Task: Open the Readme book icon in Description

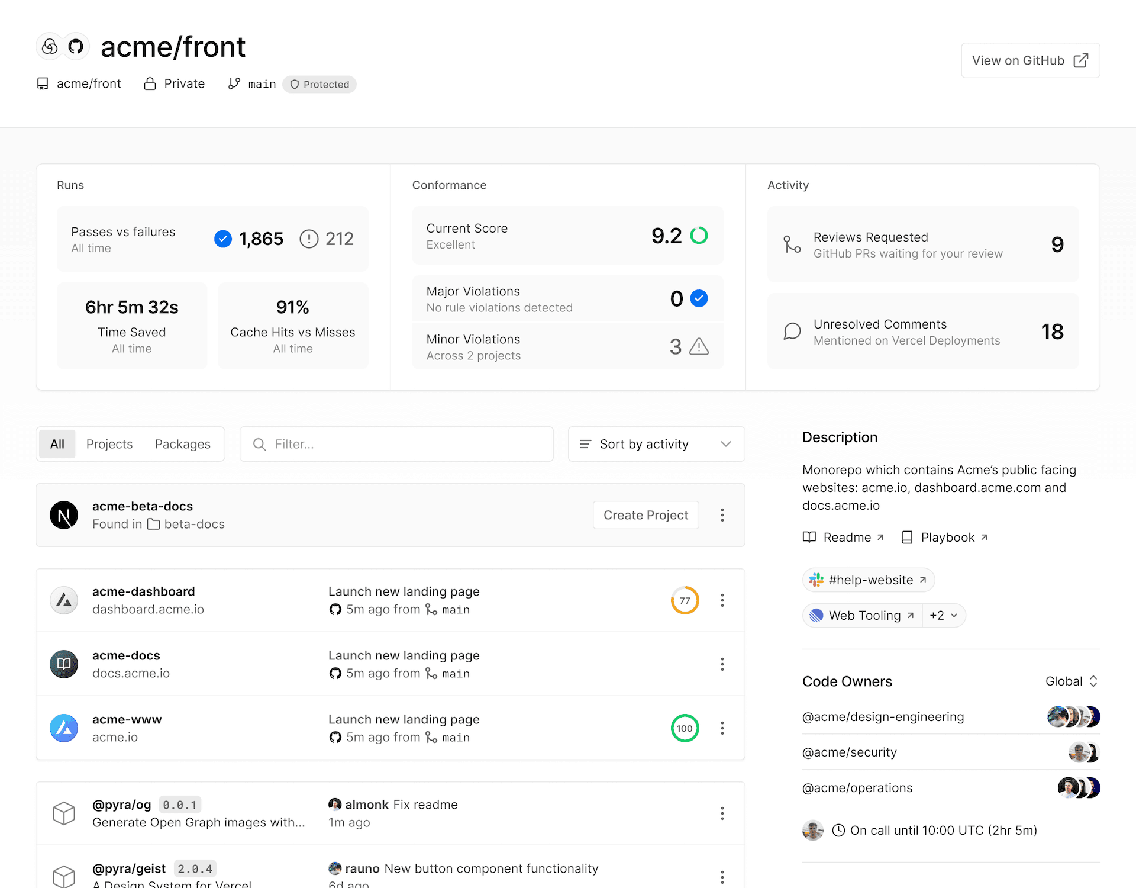Action: pyautogui.click(x=810, y=537)
